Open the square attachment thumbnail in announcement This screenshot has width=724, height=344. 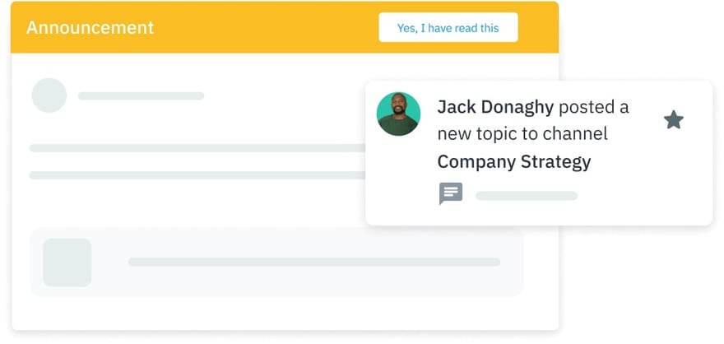pos(67,263)
